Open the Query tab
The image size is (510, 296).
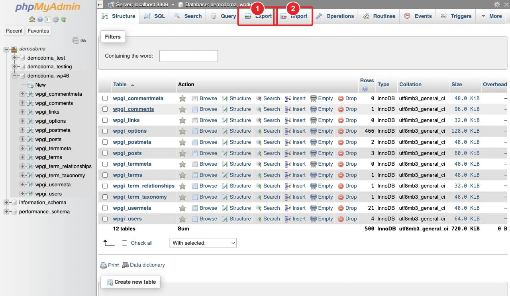224,16
